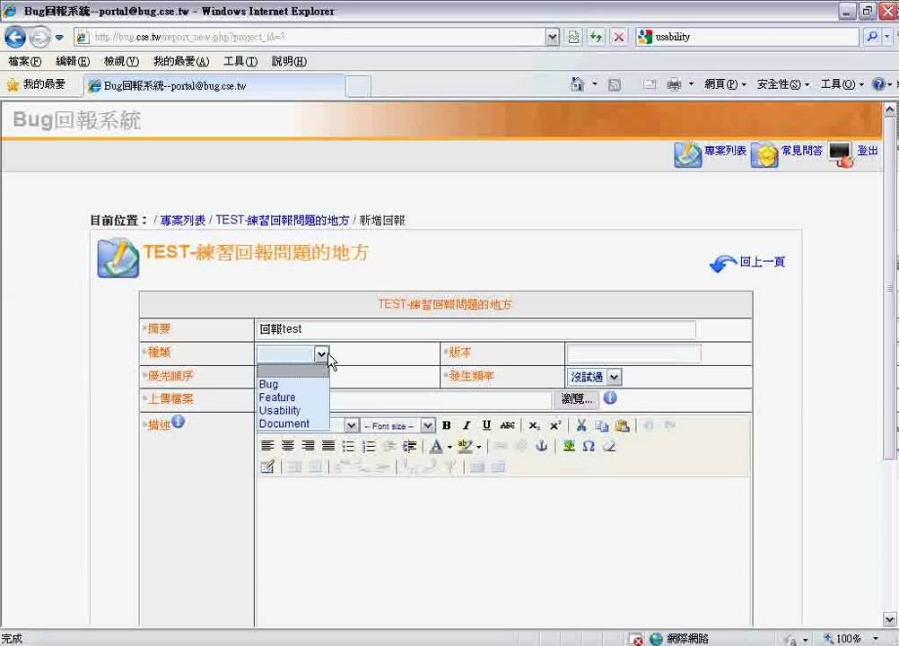Apply bold formatting in the editor
The width and height of the screenshot is (899, 646).
[x=446, y=425]
